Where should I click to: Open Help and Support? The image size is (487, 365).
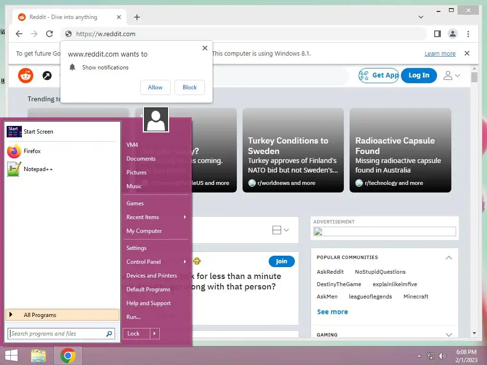pos(148,303)
